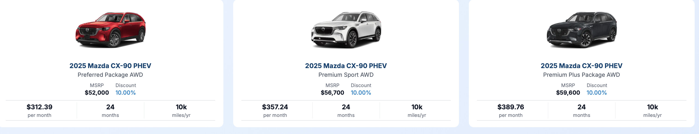
Task: Click the red Mazda CX-90 image
Action: pyautogui.click(x=111, y=30)
